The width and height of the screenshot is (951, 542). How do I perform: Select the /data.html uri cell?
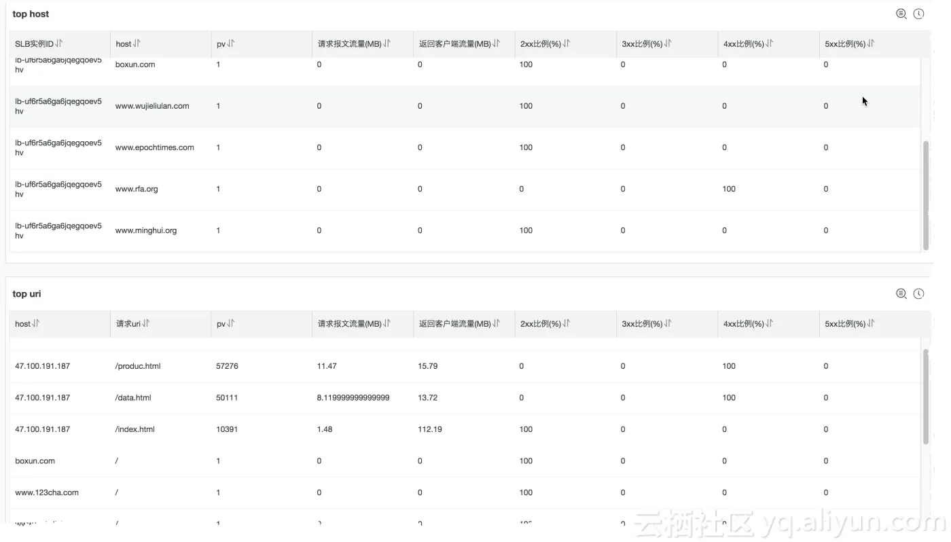[133, 397]
